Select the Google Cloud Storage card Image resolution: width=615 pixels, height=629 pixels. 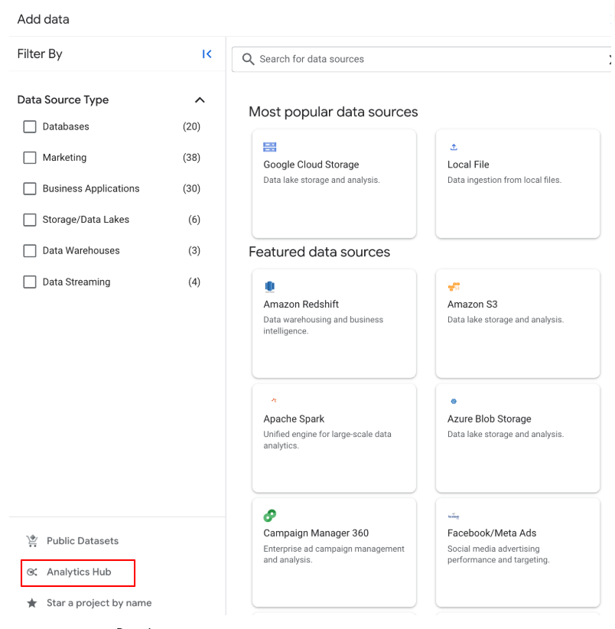coord(334,184)
